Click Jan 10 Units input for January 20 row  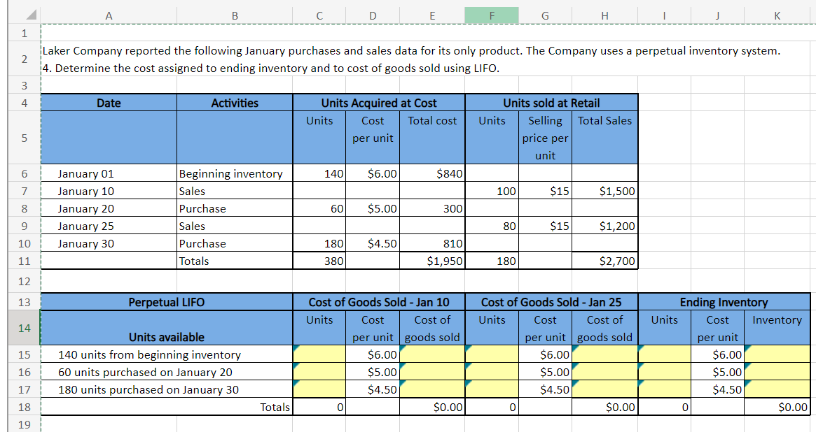pos(319,373)
